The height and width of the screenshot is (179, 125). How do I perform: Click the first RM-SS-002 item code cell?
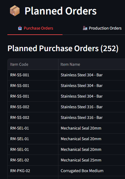click(x=33, y=107)
